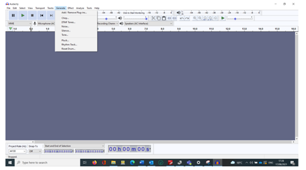Click the Cut scissors icon

point(153,18)
